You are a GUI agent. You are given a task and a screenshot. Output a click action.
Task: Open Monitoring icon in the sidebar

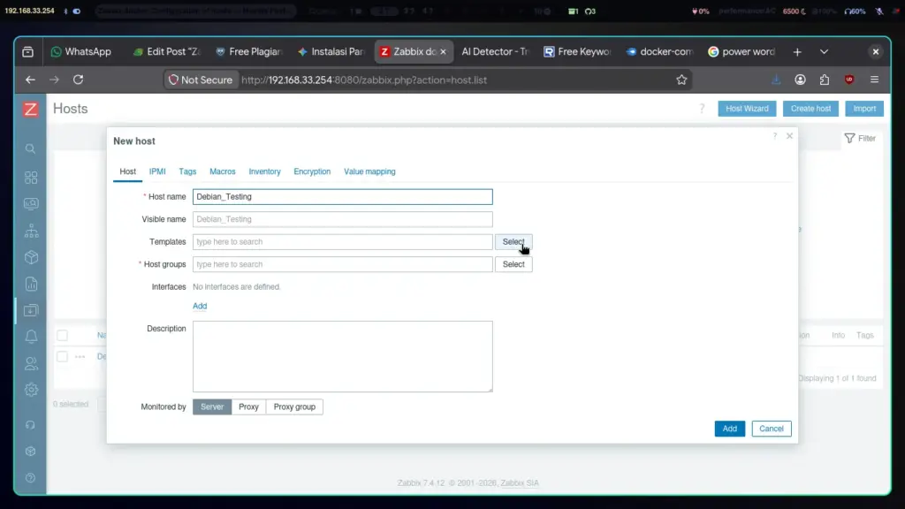coord(31,204)
